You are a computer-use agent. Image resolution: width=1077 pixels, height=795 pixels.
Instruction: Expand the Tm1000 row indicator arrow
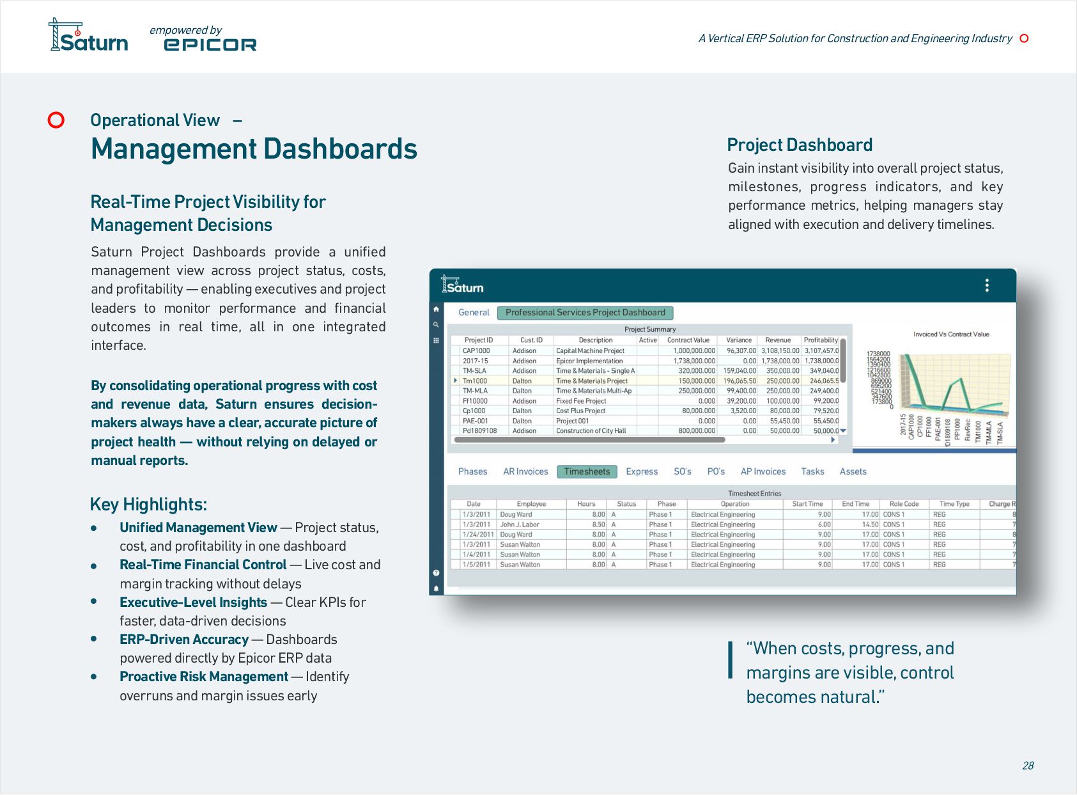[455, 381]
